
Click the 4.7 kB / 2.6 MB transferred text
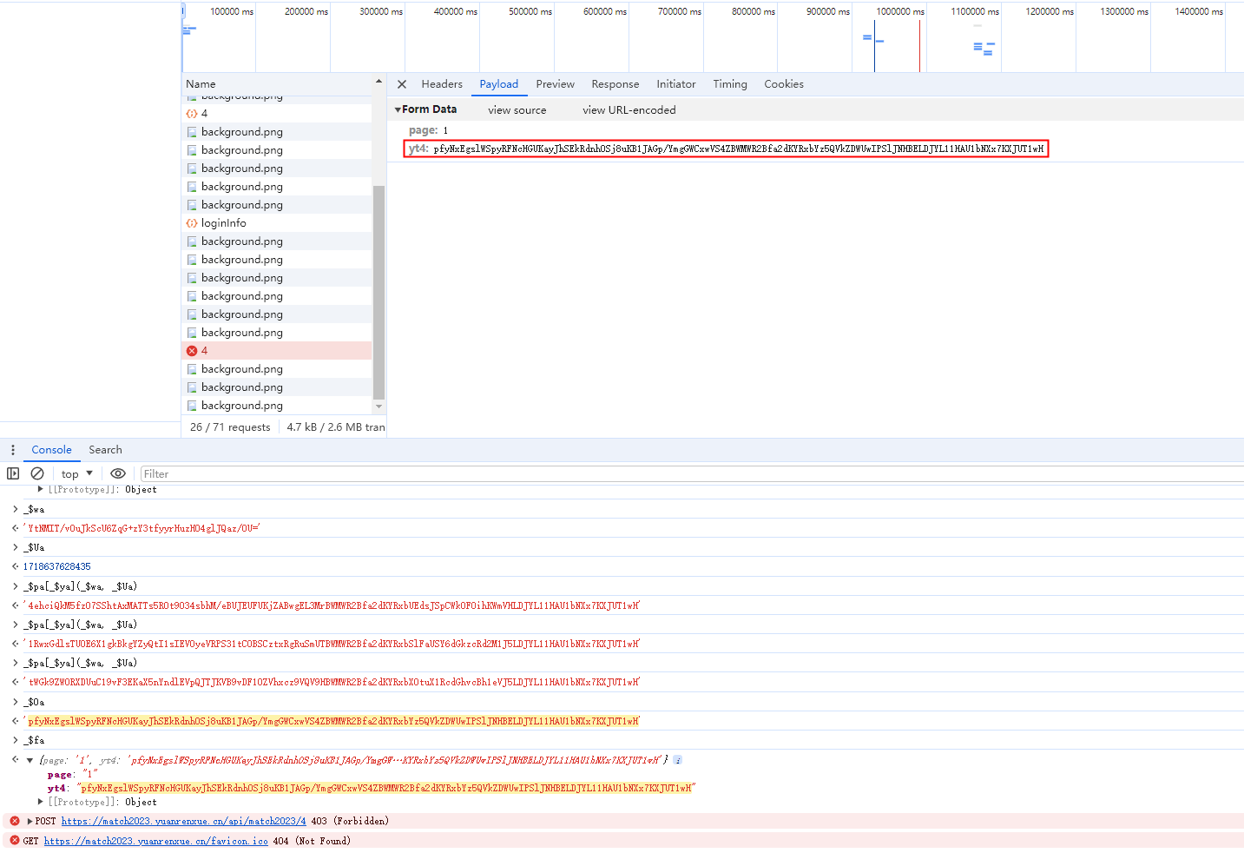336,427
